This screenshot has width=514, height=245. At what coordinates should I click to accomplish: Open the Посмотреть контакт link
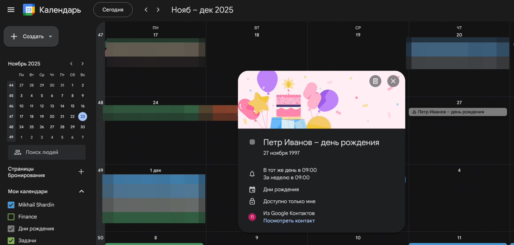pos(289,221)
